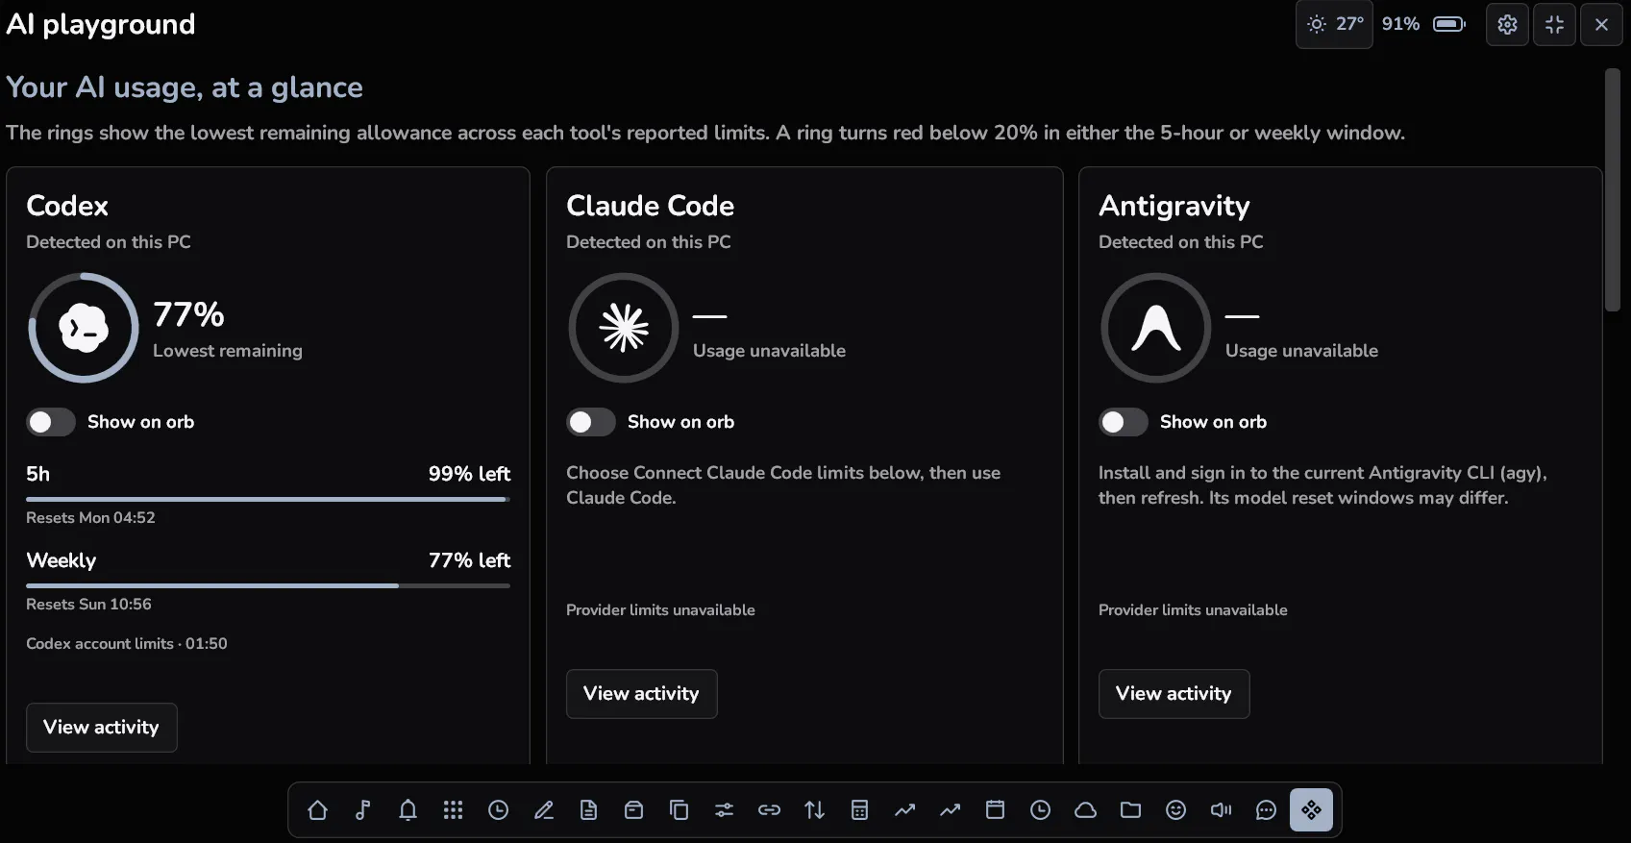Open the emoji smiley icon

(x=1175, y=810)
